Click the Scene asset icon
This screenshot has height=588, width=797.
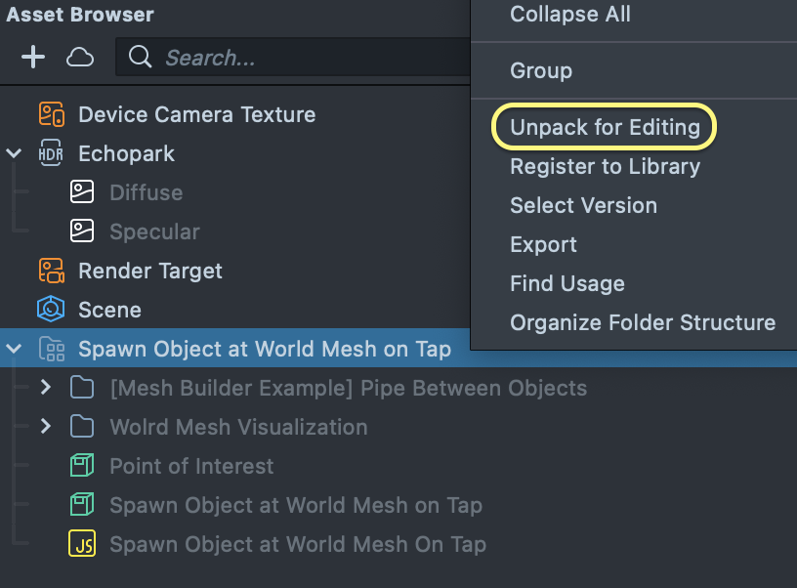tap(51, 310)
